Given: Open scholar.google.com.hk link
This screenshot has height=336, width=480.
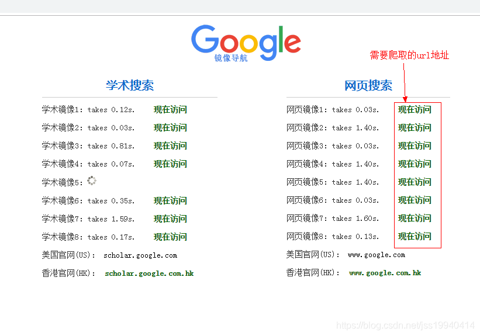Looking at the screenshot, I should (149, 273).
